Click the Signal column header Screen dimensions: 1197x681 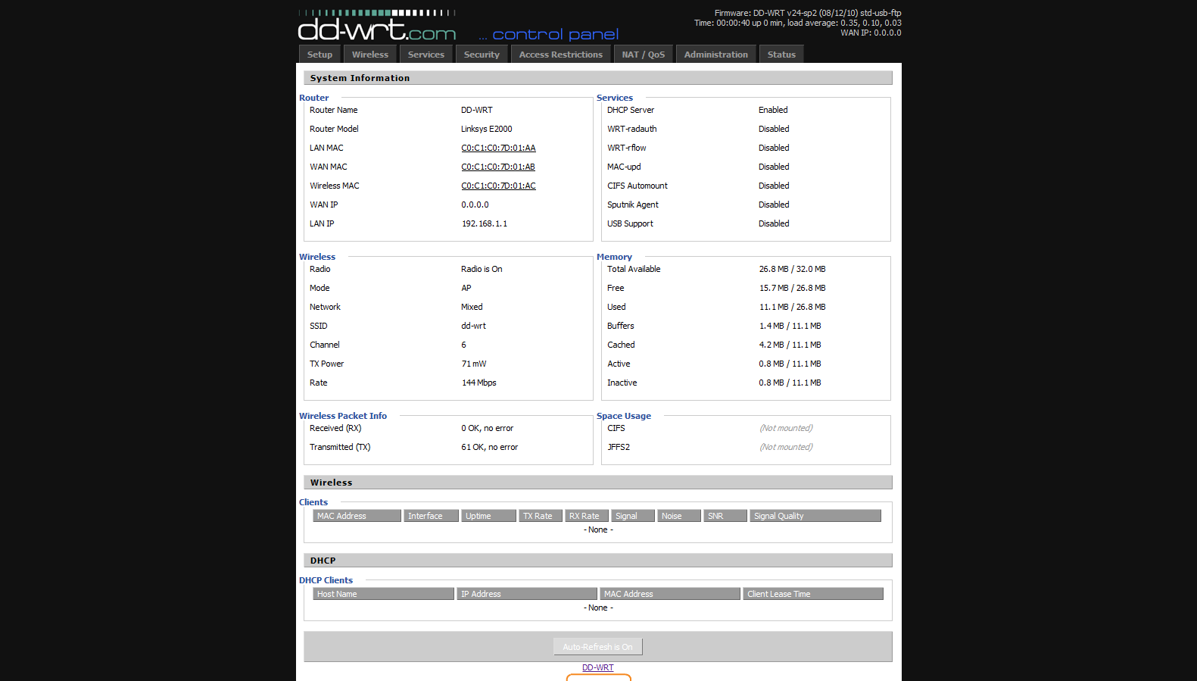tap(633, 516)
